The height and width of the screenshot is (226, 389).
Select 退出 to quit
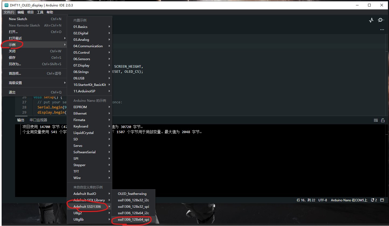pyautogui.click(x=34, y=92)
